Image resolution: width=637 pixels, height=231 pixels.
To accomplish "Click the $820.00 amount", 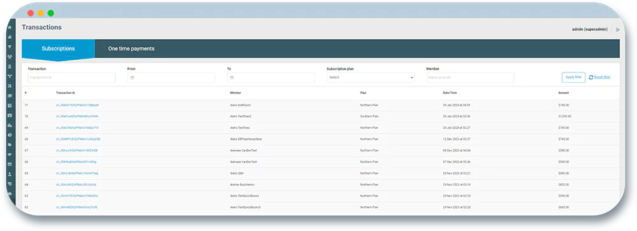I will point(564,185).
